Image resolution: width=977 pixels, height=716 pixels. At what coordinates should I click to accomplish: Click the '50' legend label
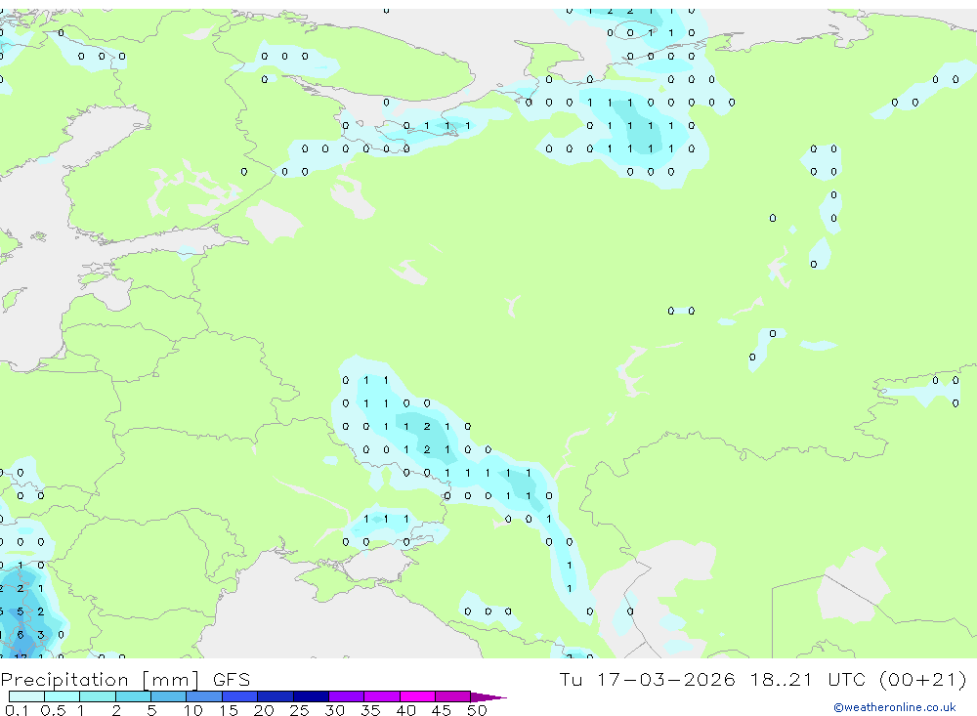coord(477,710)
